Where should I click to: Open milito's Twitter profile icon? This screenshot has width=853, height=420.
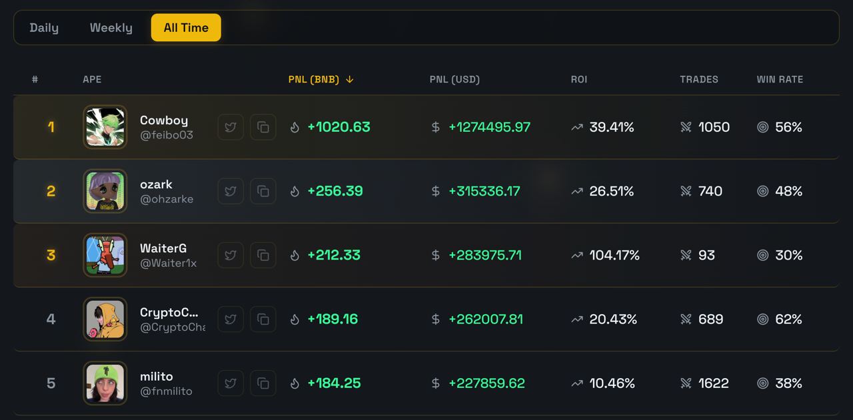(231, 383)
